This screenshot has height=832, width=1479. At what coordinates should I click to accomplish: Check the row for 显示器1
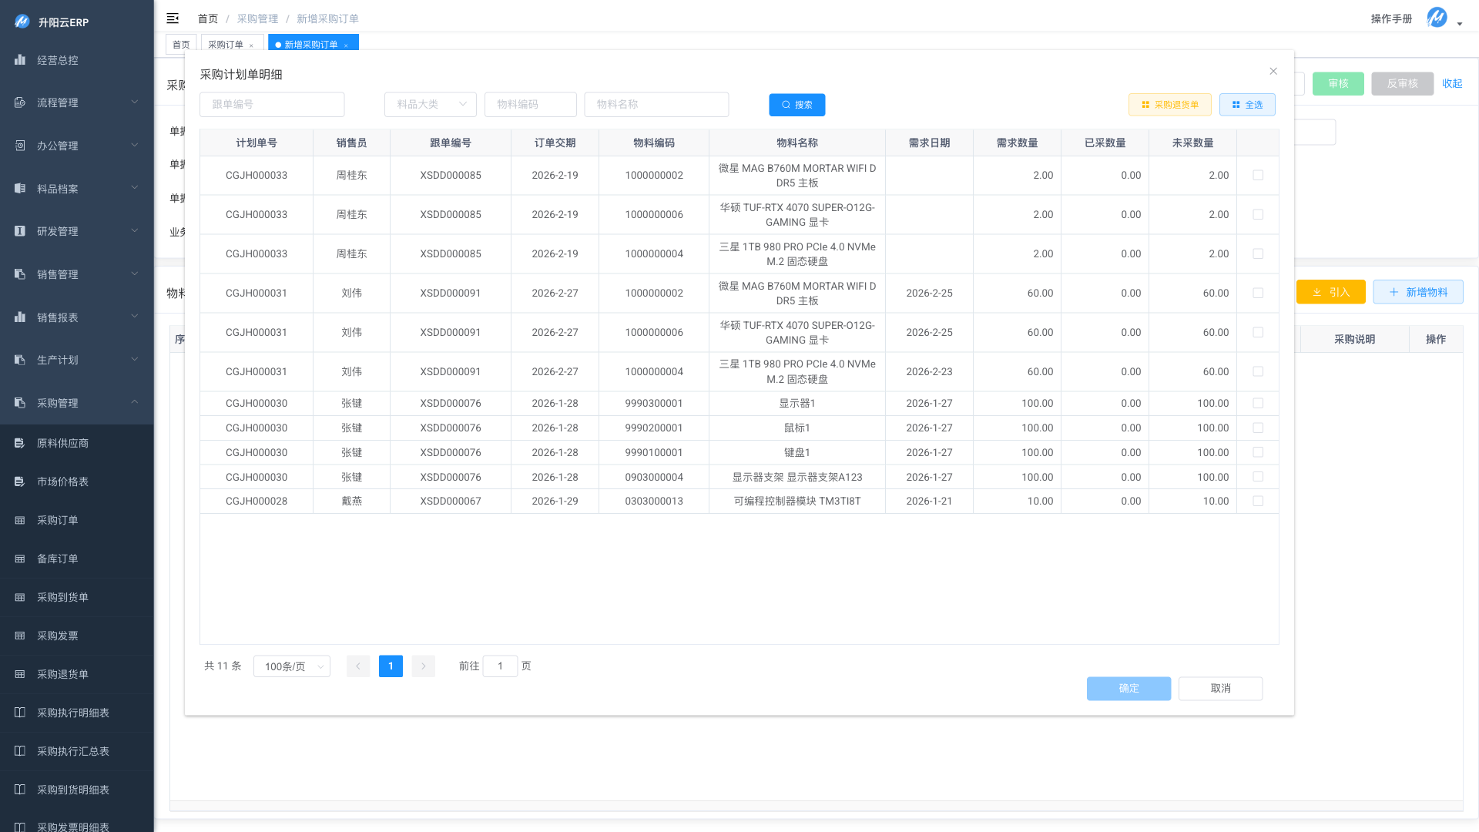point(1258,403)
